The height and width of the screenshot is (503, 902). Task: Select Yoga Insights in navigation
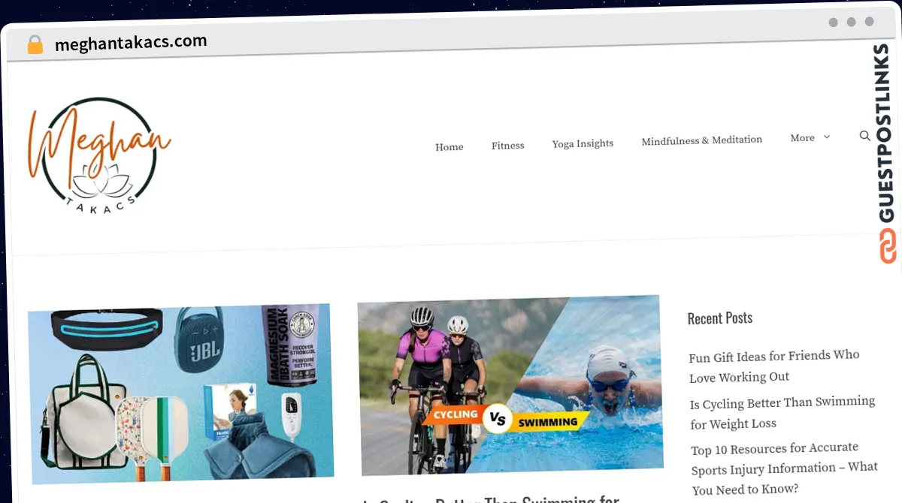[583, 143]
